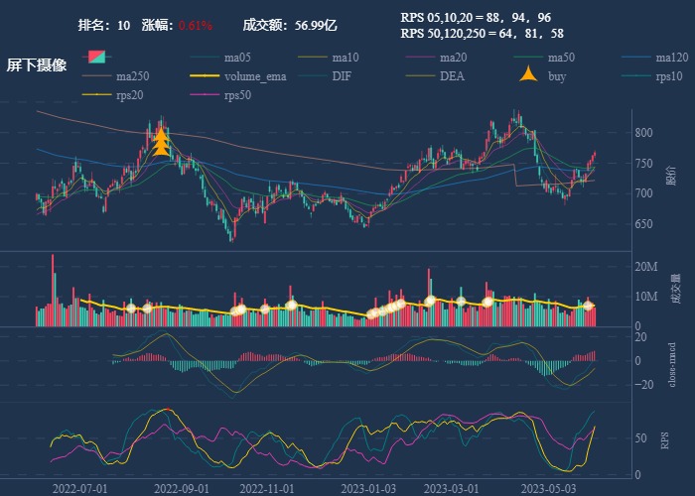Click the stacked buy arrows on price chart
The width and height of the screenshot is (695, 496).
pyautogui.click(x=161, y=142)
